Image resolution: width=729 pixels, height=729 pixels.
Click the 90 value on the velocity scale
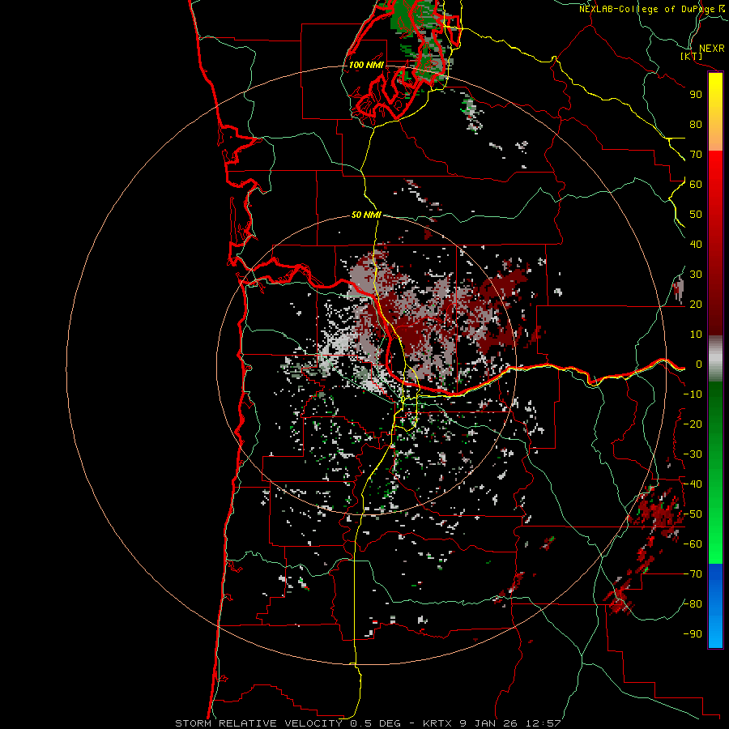[x=696, y=95]
